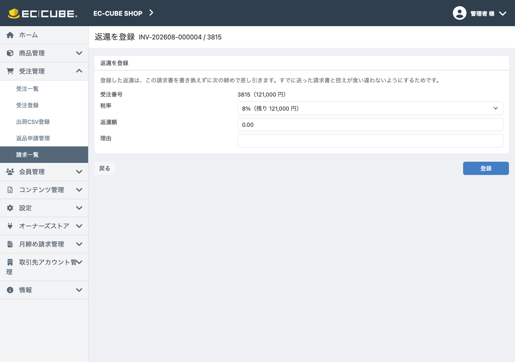The image size is (515, 362).
Task: Click the 理由 input field
Action: tap(370, 141)
